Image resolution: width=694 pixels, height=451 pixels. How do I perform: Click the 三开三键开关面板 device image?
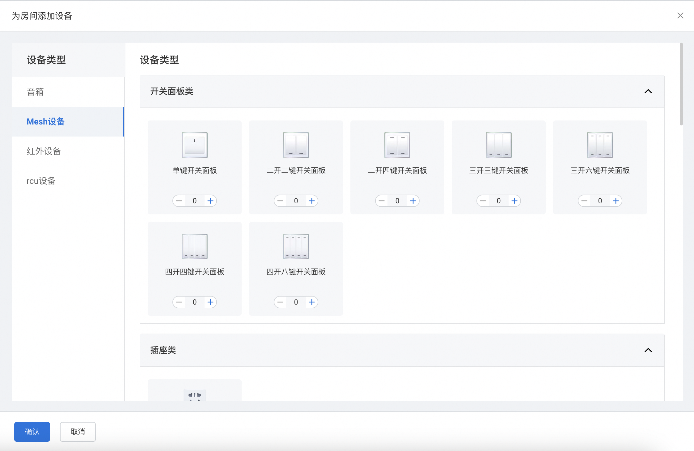tap(498, 145)
